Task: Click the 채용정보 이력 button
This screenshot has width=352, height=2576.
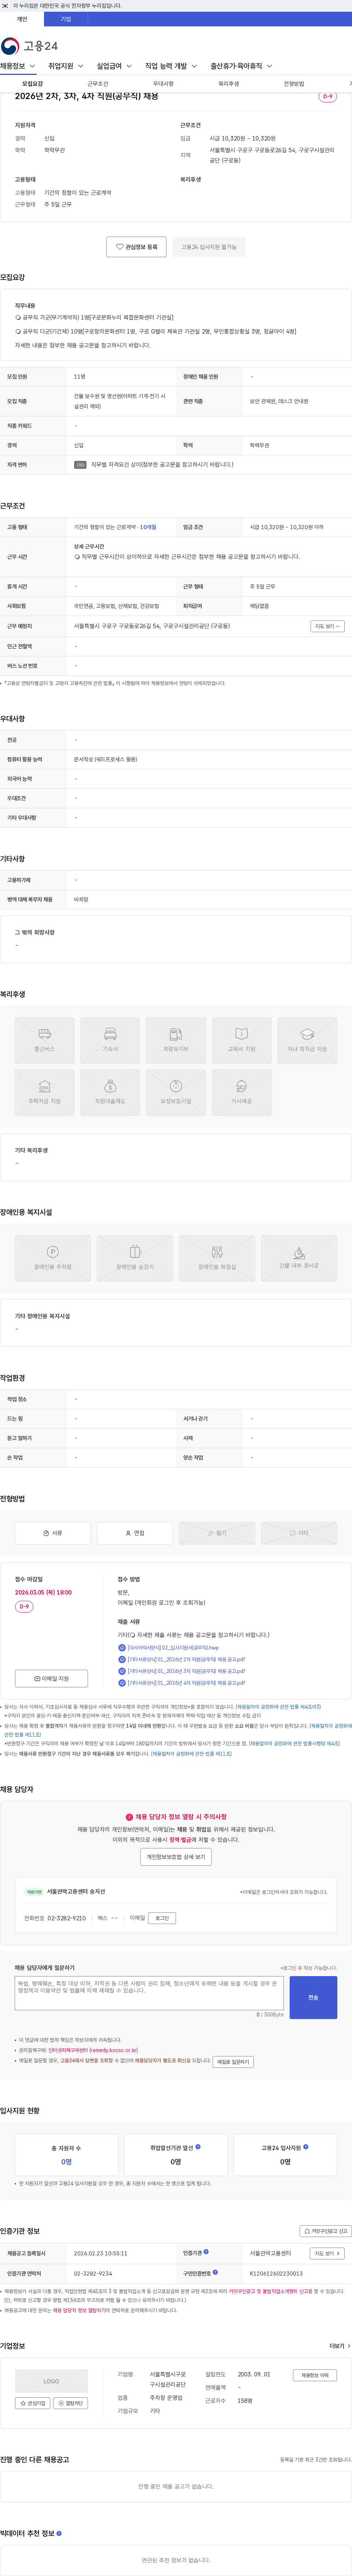Action: pyautogui.click(x=315, y=2375)
